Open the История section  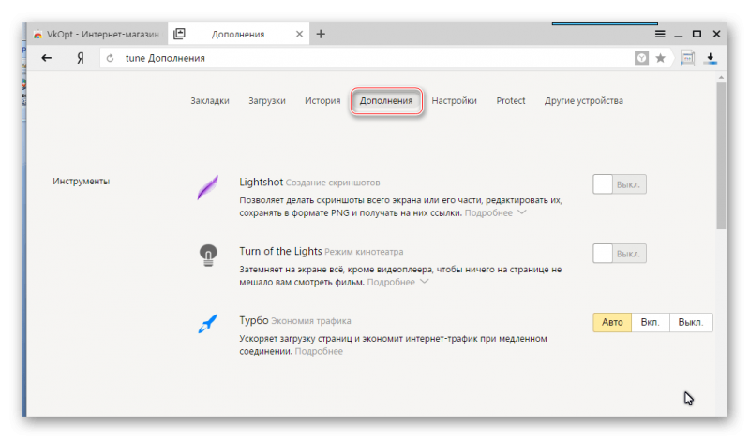tap(322, 101)
